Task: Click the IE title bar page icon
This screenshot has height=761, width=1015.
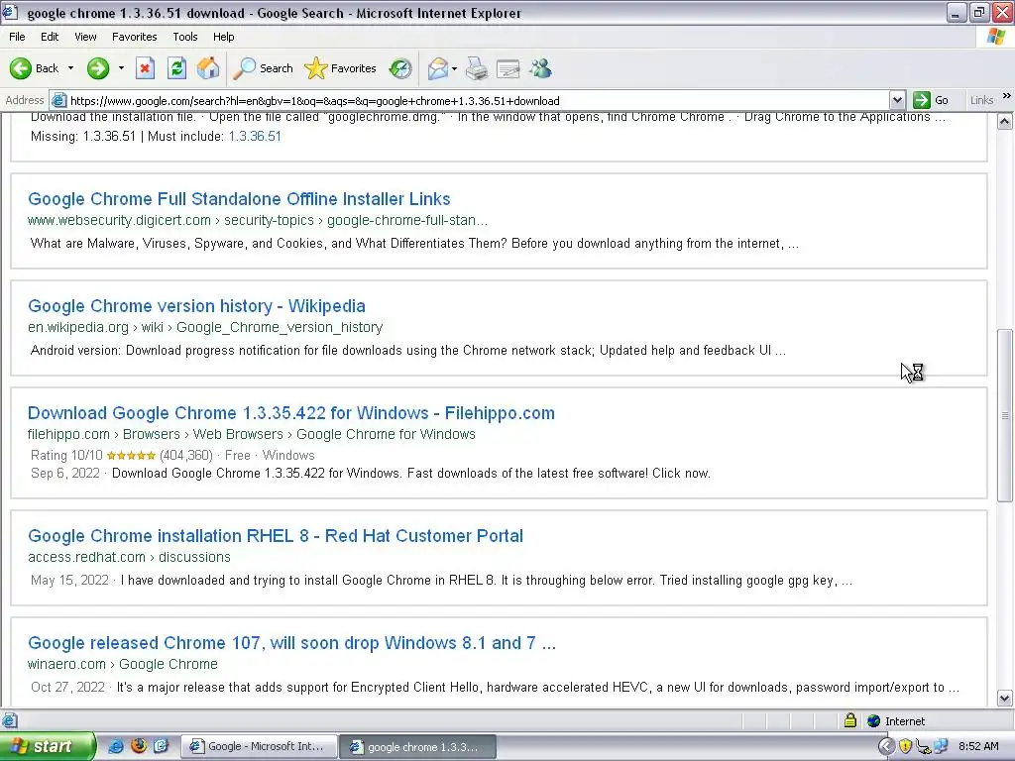Action: [x=10, y=12]
